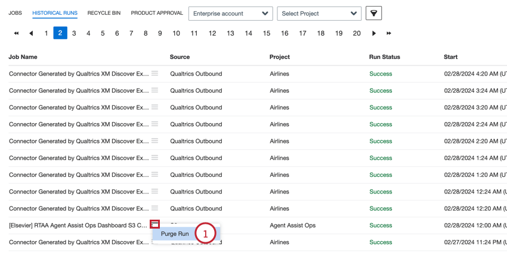Open the Product Approval tab
507x253 pixels.
[x=157, y=13]
